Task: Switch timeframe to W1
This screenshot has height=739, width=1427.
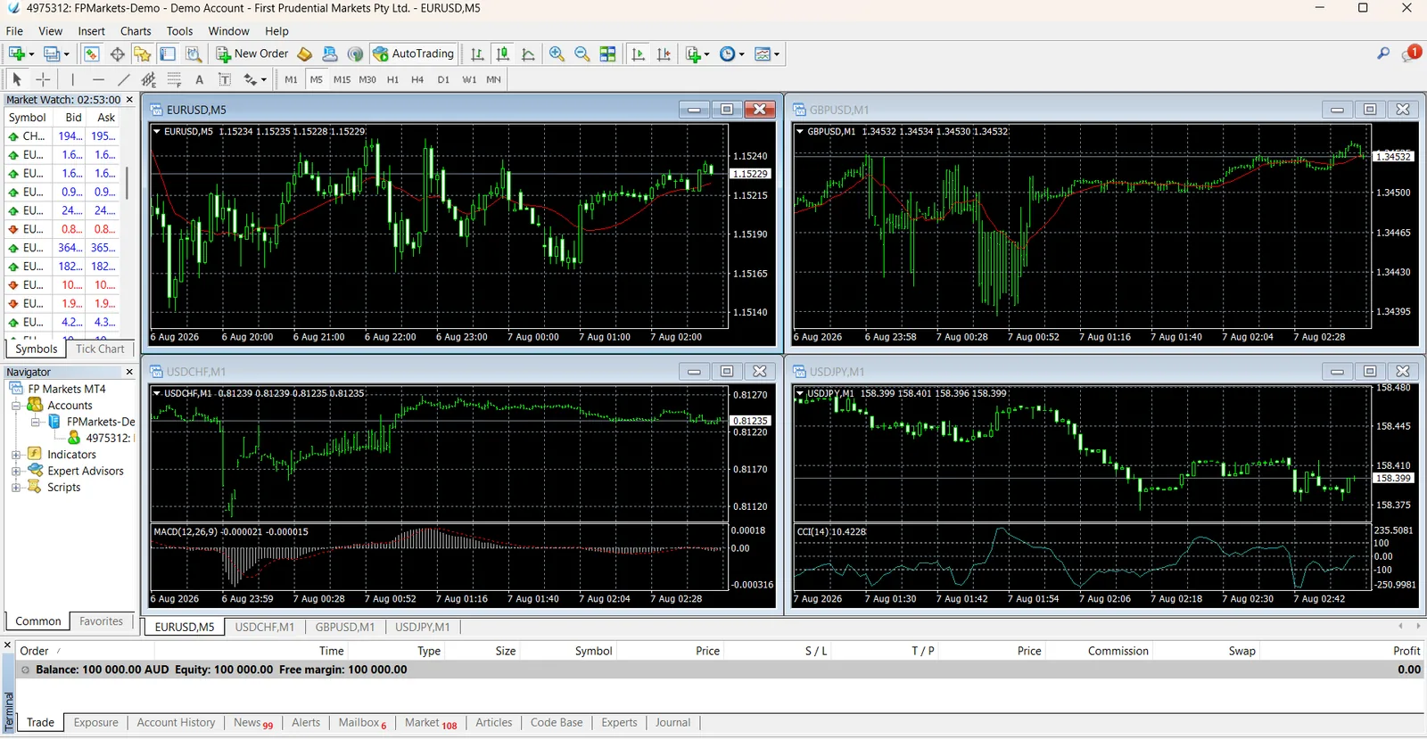Action: tap(469, 79)
